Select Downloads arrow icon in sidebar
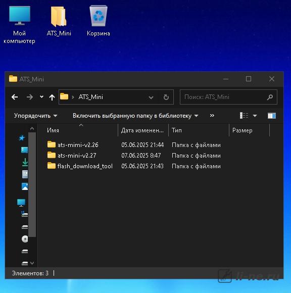Image resolution: width=291 pixels, height=293 pixels. [x=25, y=162]
